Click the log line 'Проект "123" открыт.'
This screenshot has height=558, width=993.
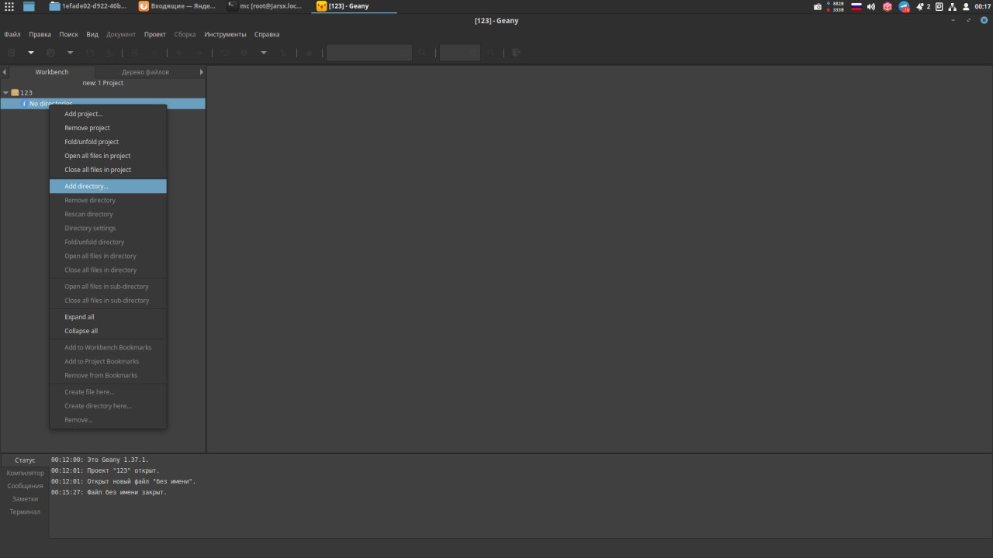point(105,470)
